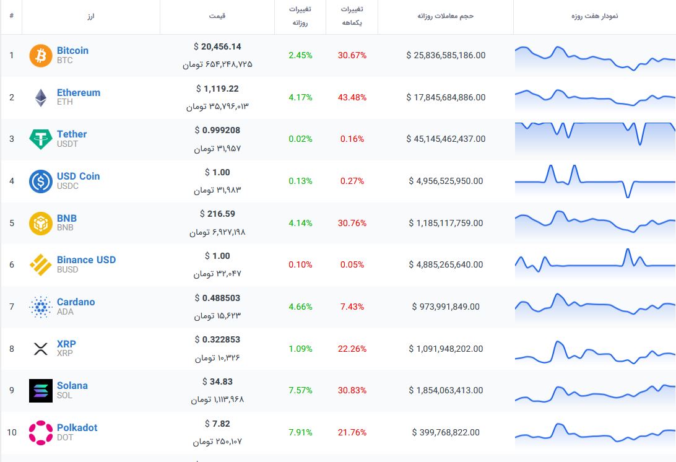This screenshot has height=462, width=676.
Task: Sort by the ارز column header
Action: (90, 16)
